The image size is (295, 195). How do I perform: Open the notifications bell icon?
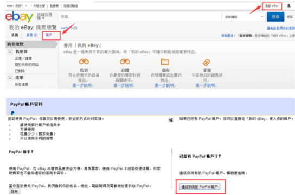tap(288, 6)
